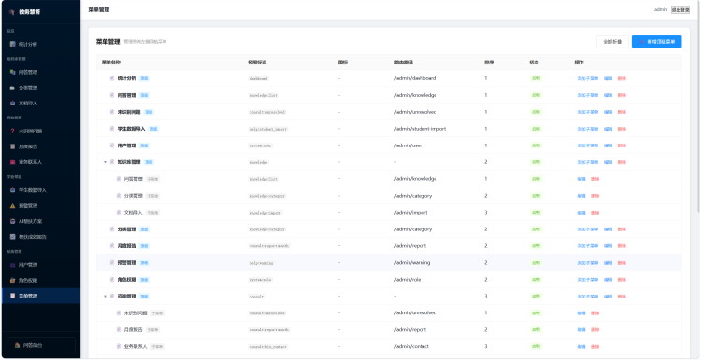Viewport: 701px width, 360px height.
Task: Click the 统计分析 chart icon in sidebar
Action: pos(12,44)
